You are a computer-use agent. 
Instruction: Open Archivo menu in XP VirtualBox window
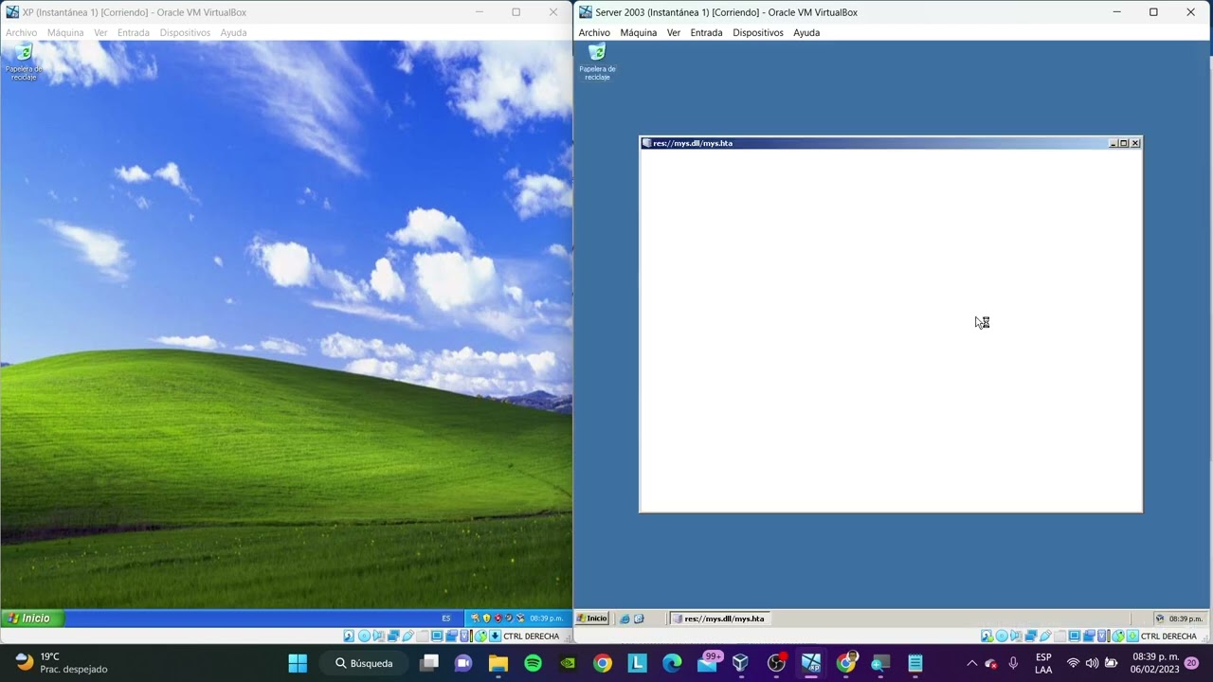tap(21, 32)
